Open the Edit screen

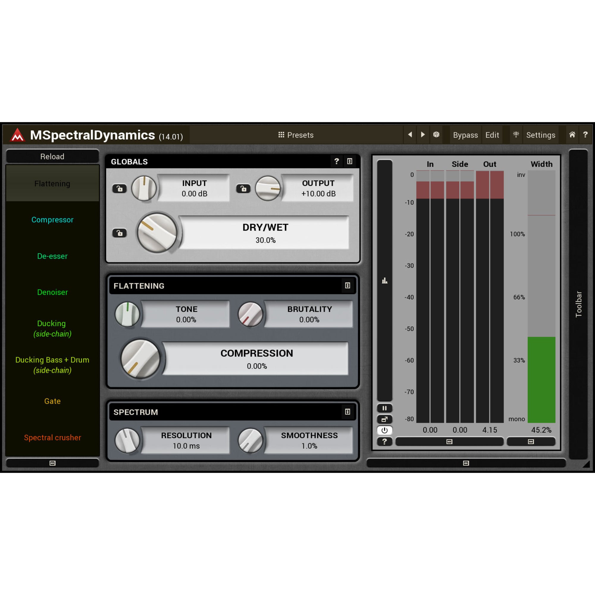pyautogui.click(x=492, y=135)
